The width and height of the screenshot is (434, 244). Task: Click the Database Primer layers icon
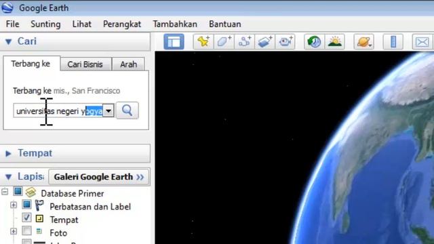31,192
